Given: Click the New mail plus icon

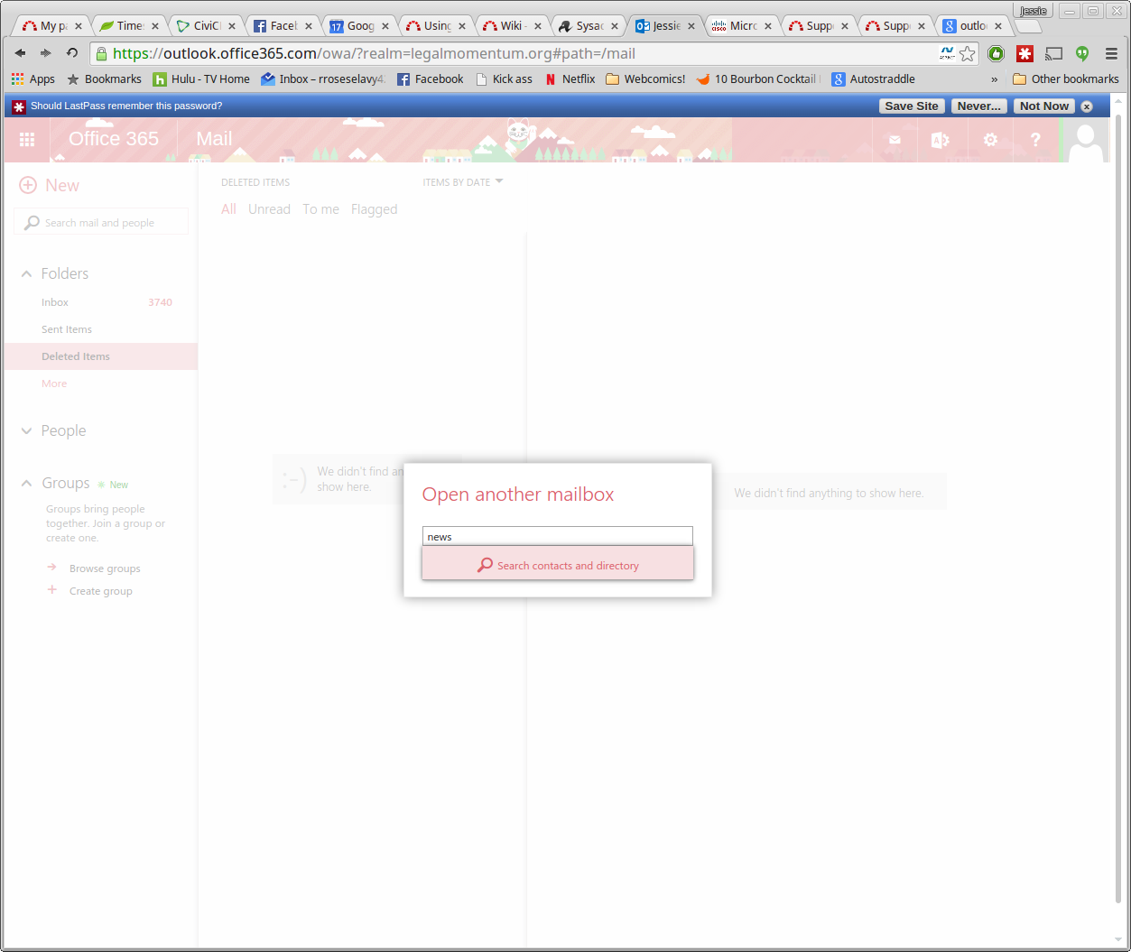Looking at the screenshot, I should 29,185.
